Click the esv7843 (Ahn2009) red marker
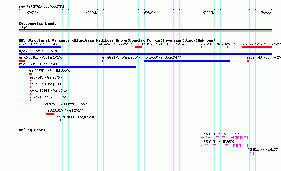This screenshot has height=171, width=281. (x=30, y=80)
